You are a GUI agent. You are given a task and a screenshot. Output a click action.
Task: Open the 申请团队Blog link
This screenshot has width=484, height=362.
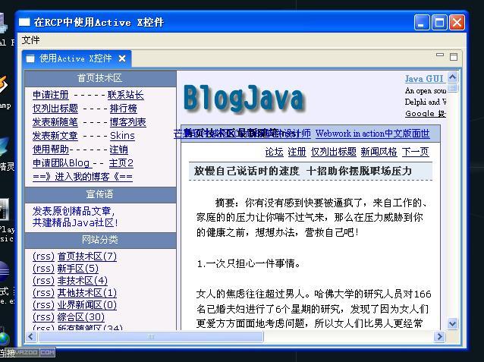pos(61,162)
